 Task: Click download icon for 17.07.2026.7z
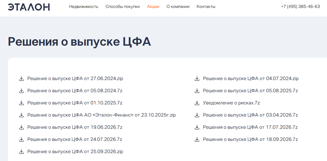(197, 127)
